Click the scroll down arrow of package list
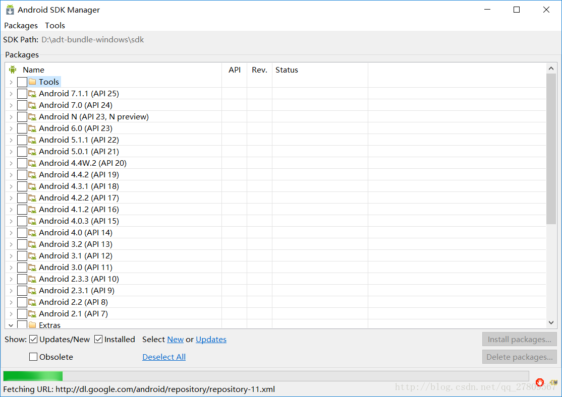 coord(551,323)
